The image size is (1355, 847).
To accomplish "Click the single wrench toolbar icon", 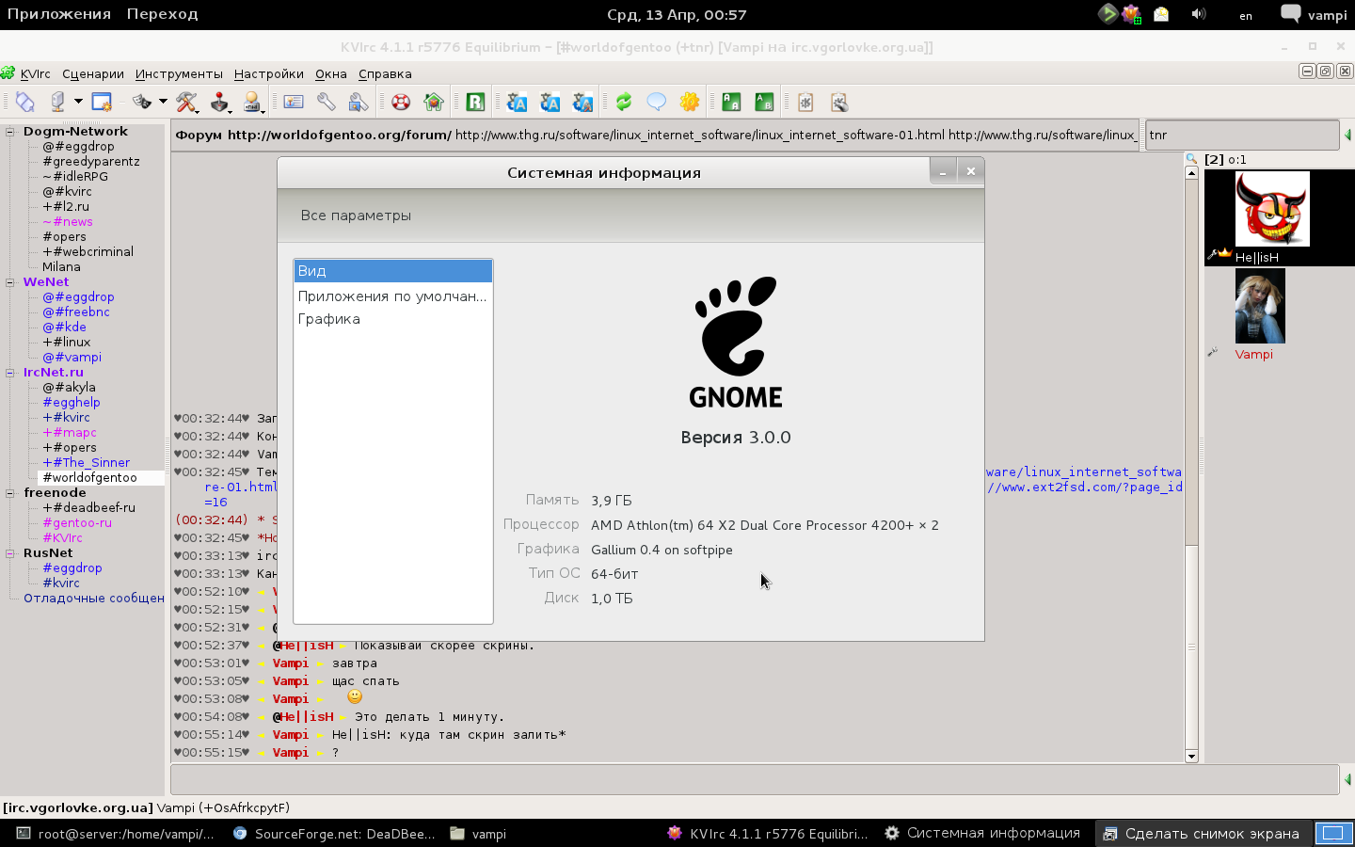I will tap(327, 102).
